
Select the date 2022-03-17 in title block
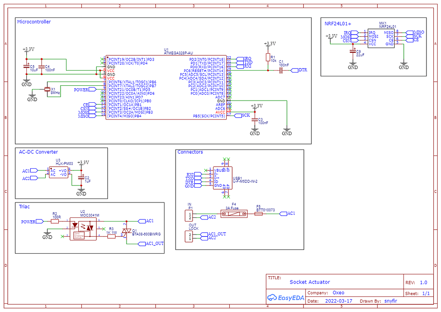coord(340,301)
